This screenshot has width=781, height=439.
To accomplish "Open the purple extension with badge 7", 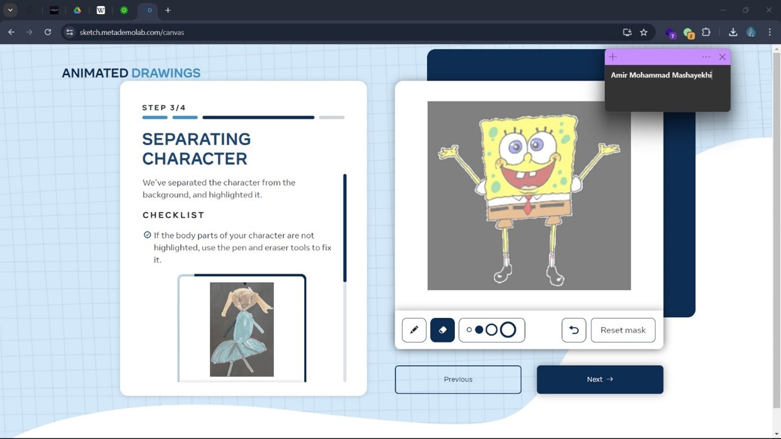I will pos(670,33).
